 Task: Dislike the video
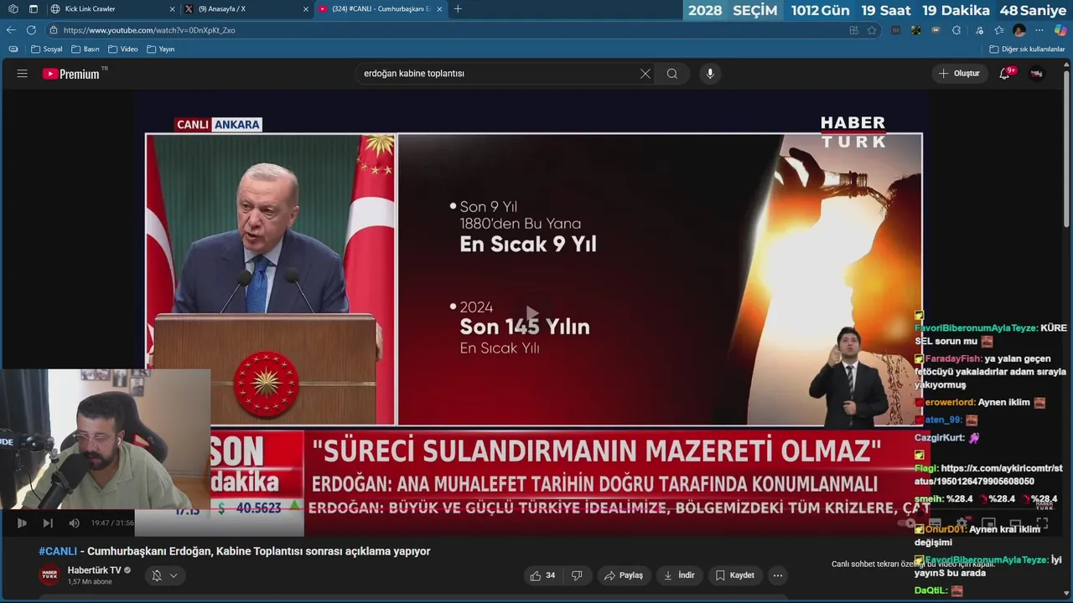(x=577, y=575)
